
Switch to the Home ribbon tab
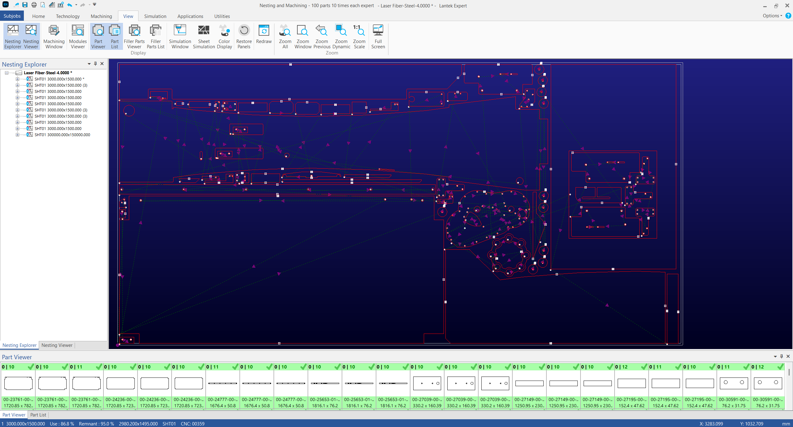[x=38, y=16]
